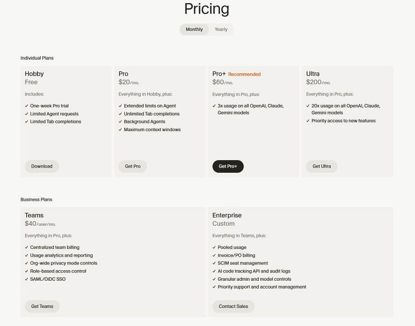This screenshot has width=415, height=326.
Task: Click the checkmark next to SAML/OIDC SSO
Action: point(26,279)
